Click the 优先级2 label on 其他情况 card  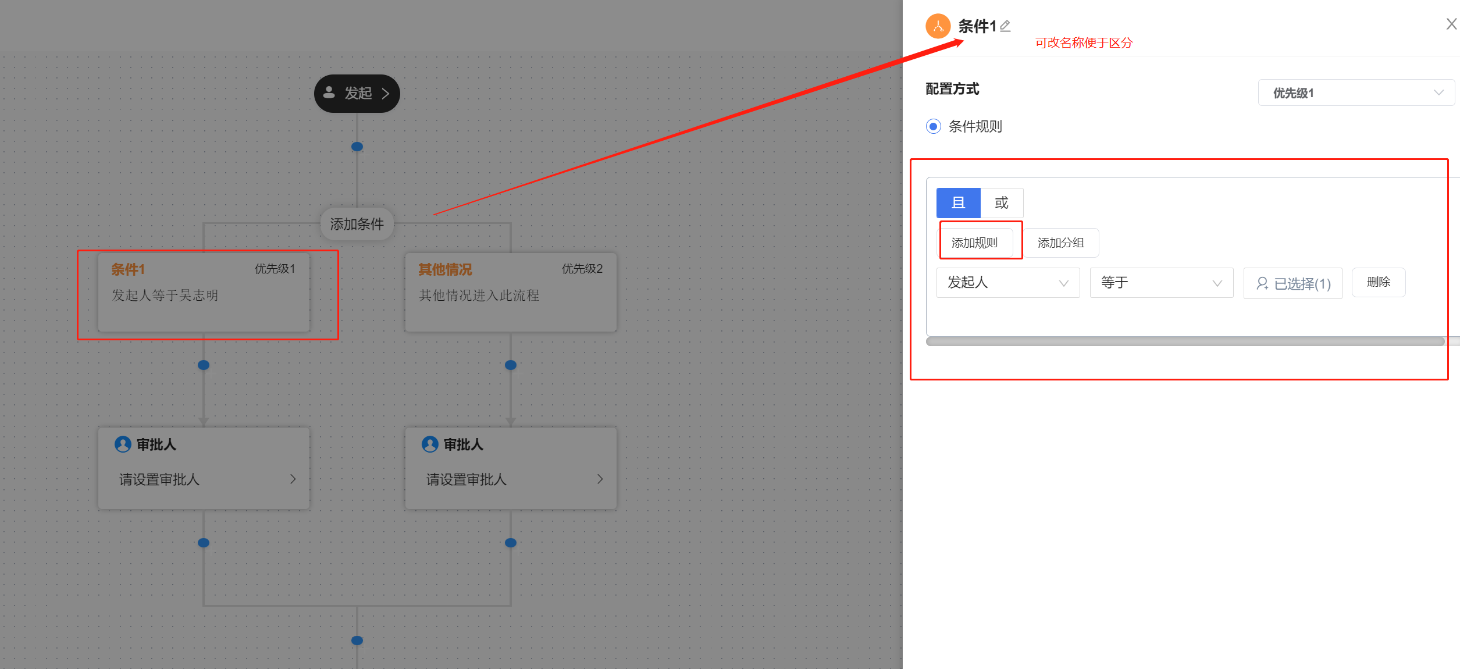point(582,269)
